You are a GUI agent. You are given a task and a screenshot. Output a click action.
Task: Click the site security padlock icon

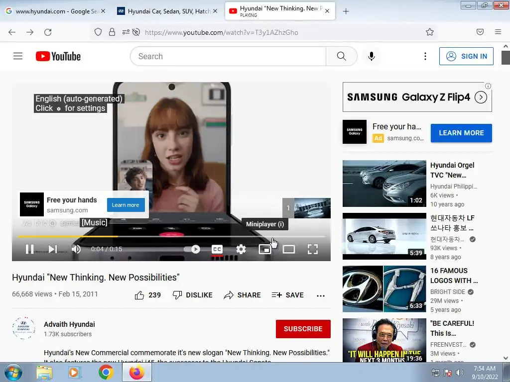click(x=112, y=32)
